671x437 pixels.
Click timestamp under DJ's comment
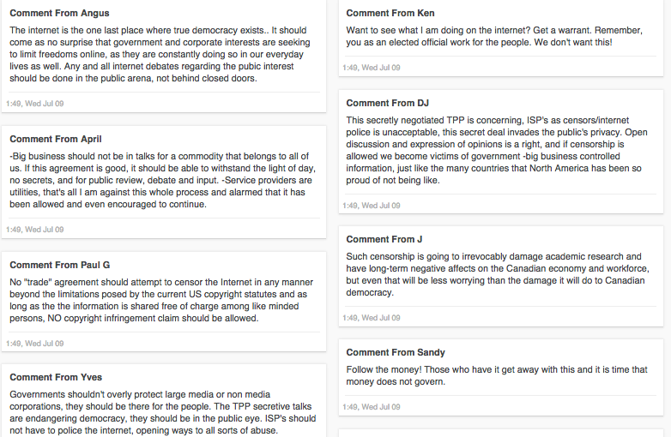coord(372,206)
